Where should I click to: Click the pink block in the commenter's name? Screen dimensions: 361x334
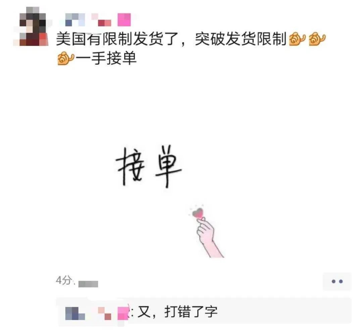coord(123,313)
